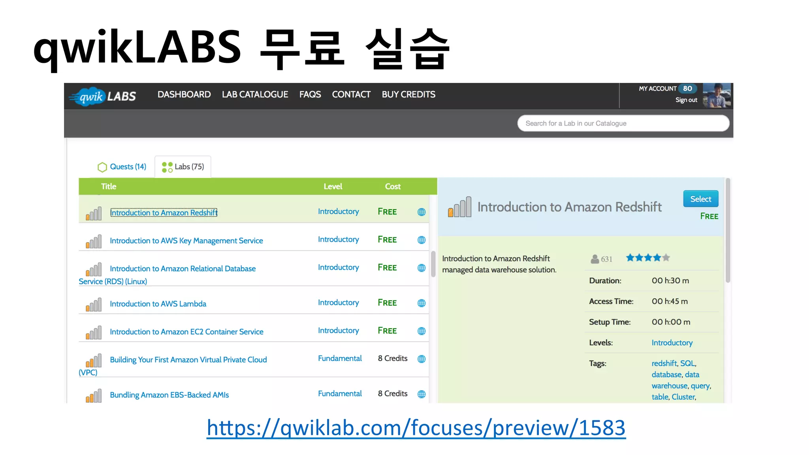Click the query tag
Viewport: 809px width, 455px height.
pyautogui.click(x=700, y=386)
